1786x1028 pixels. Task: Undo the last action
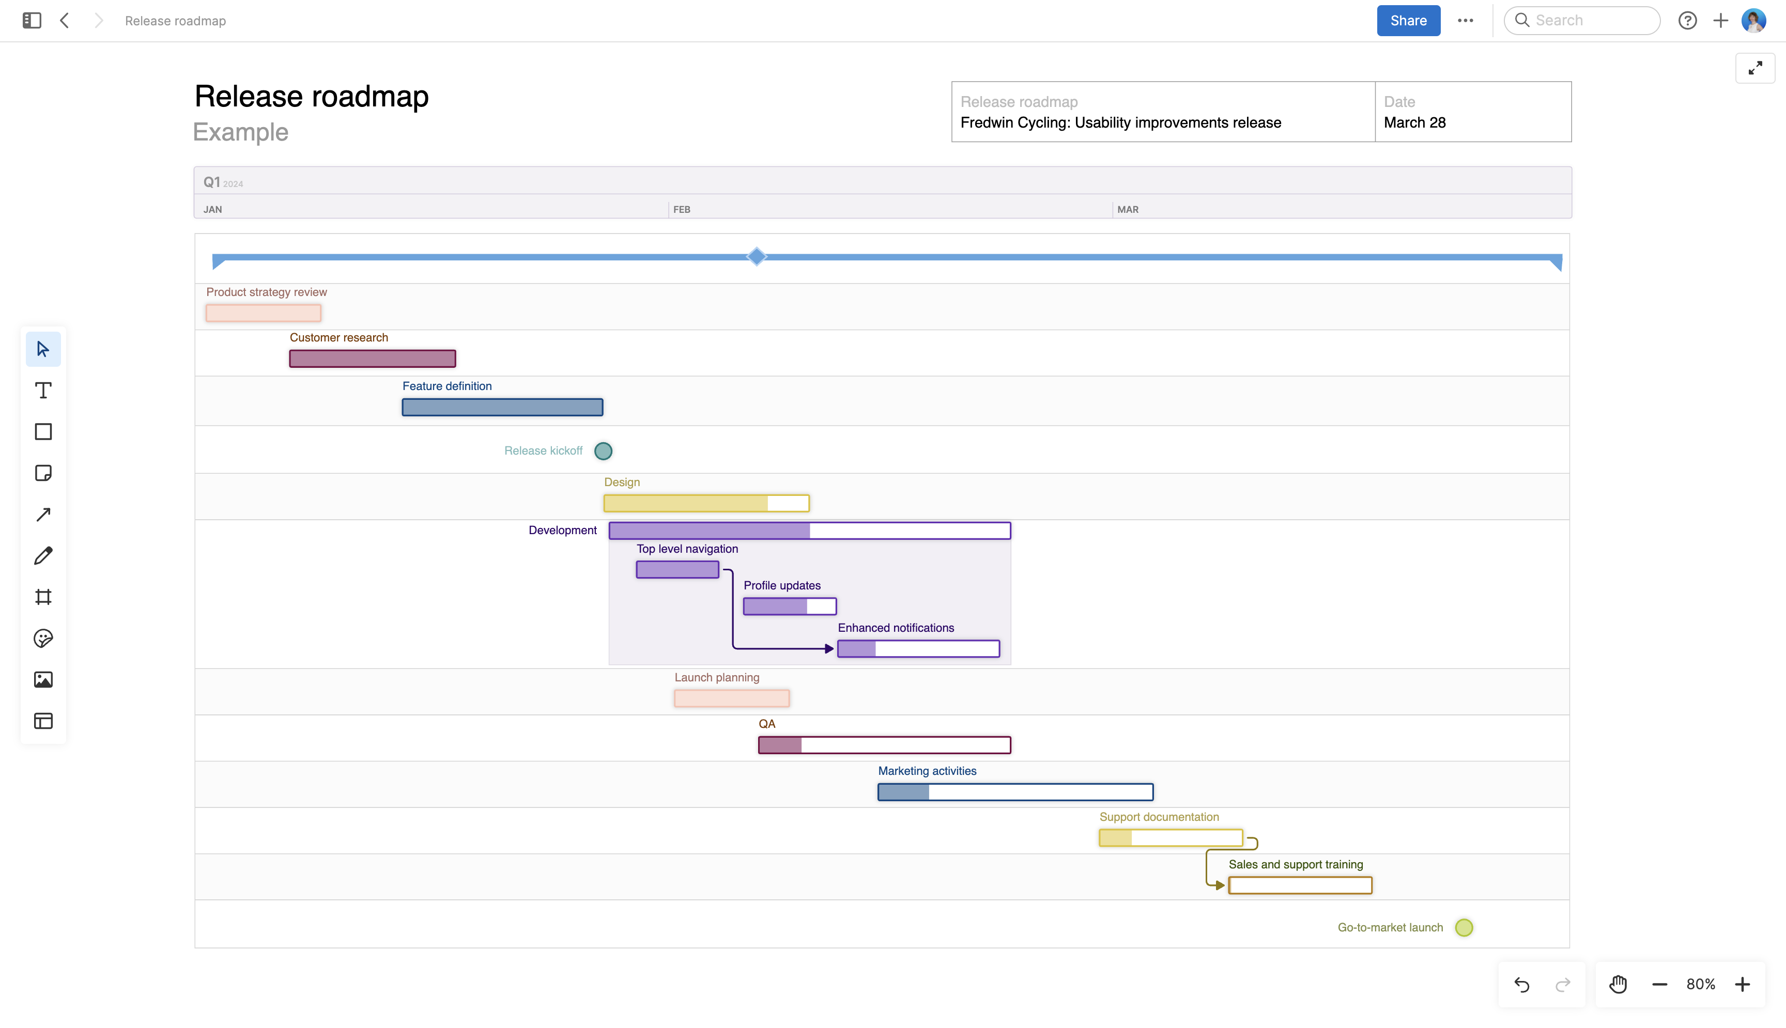click(x=1522, y=984)
